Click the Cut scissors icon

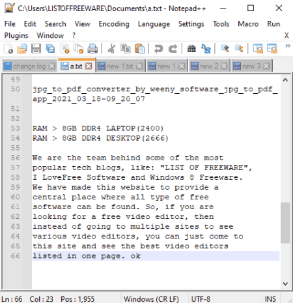[111, 48]
